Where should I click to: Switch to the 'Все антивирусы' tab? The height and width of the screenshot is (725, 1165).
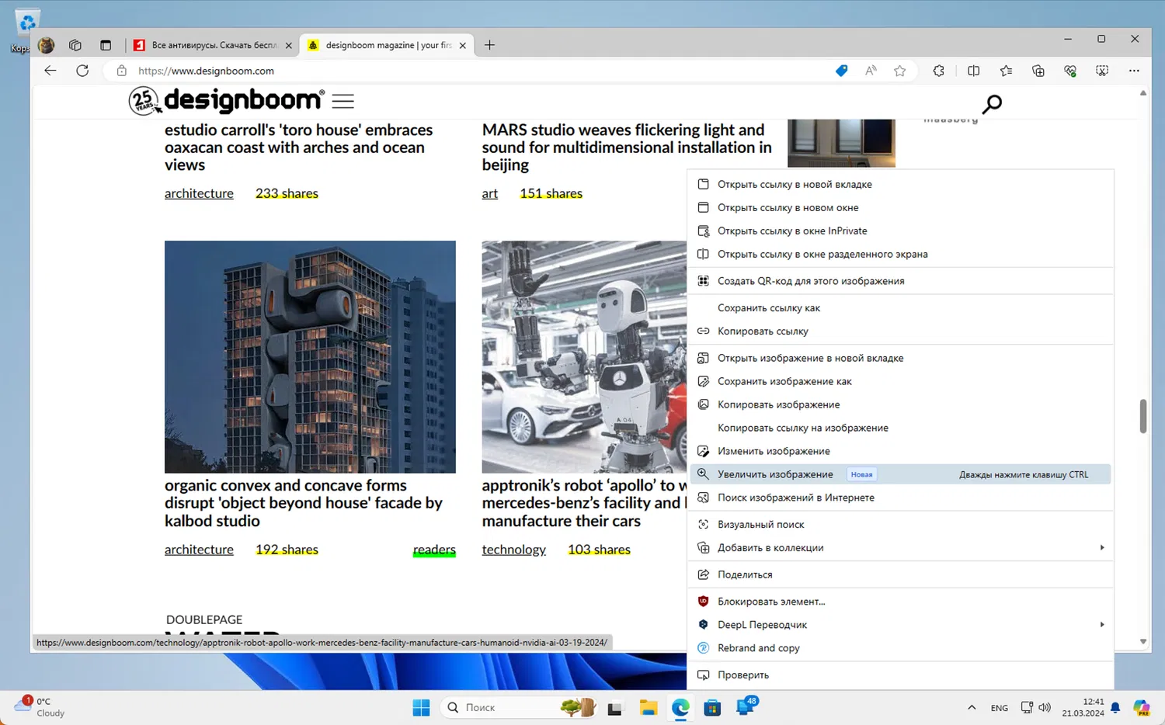click(x=213, y=45)
